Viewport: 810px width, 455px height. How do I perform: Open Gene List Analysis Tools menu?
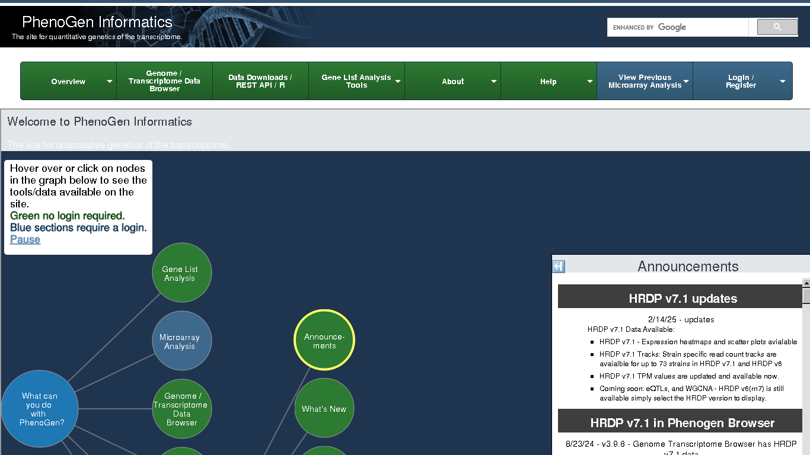[356, 81]
